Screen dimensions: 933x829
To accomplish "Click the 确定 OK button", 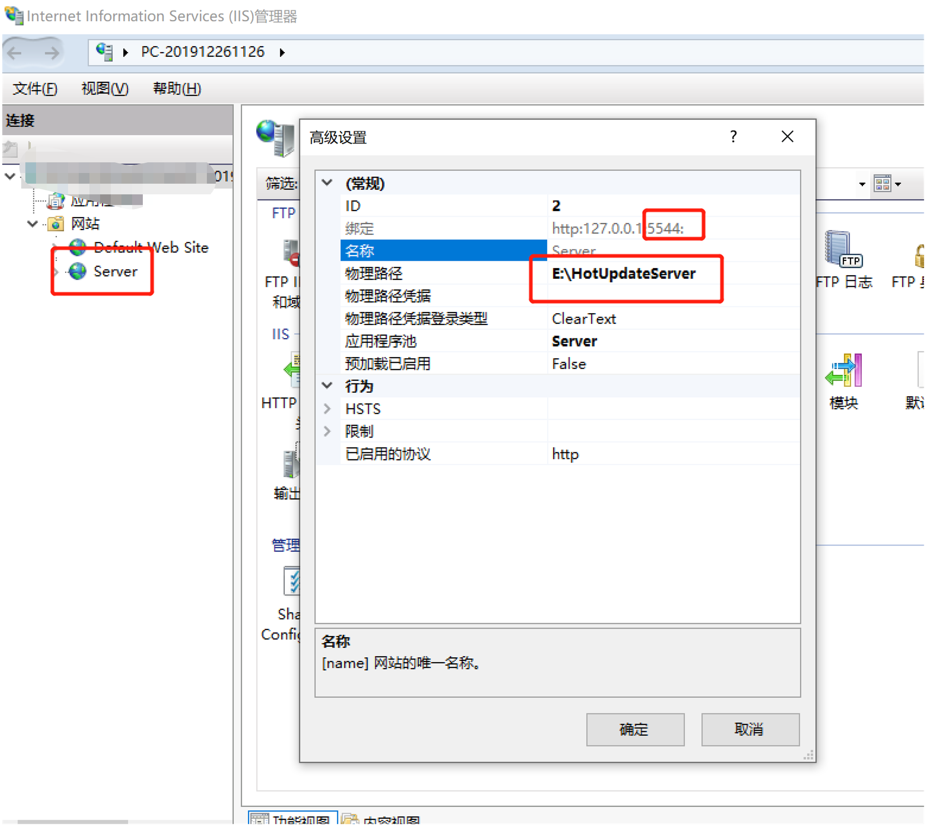I will (x=636, y=730).
